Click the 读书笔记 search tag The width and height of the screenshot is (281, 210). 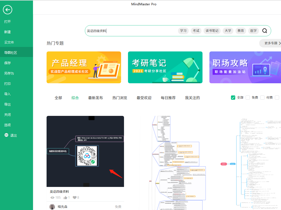point(212,31)
